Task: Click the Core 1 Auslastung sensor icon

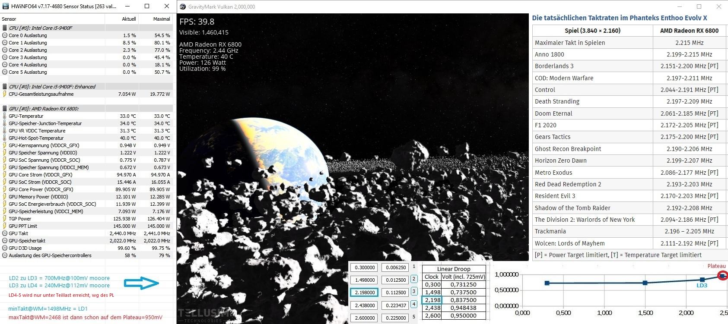Action: point(5,43)
